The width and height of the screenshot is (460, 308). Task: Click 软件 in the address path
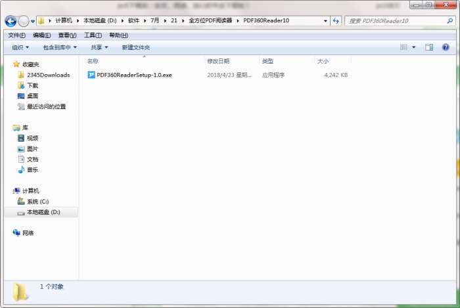click(133, 20)
